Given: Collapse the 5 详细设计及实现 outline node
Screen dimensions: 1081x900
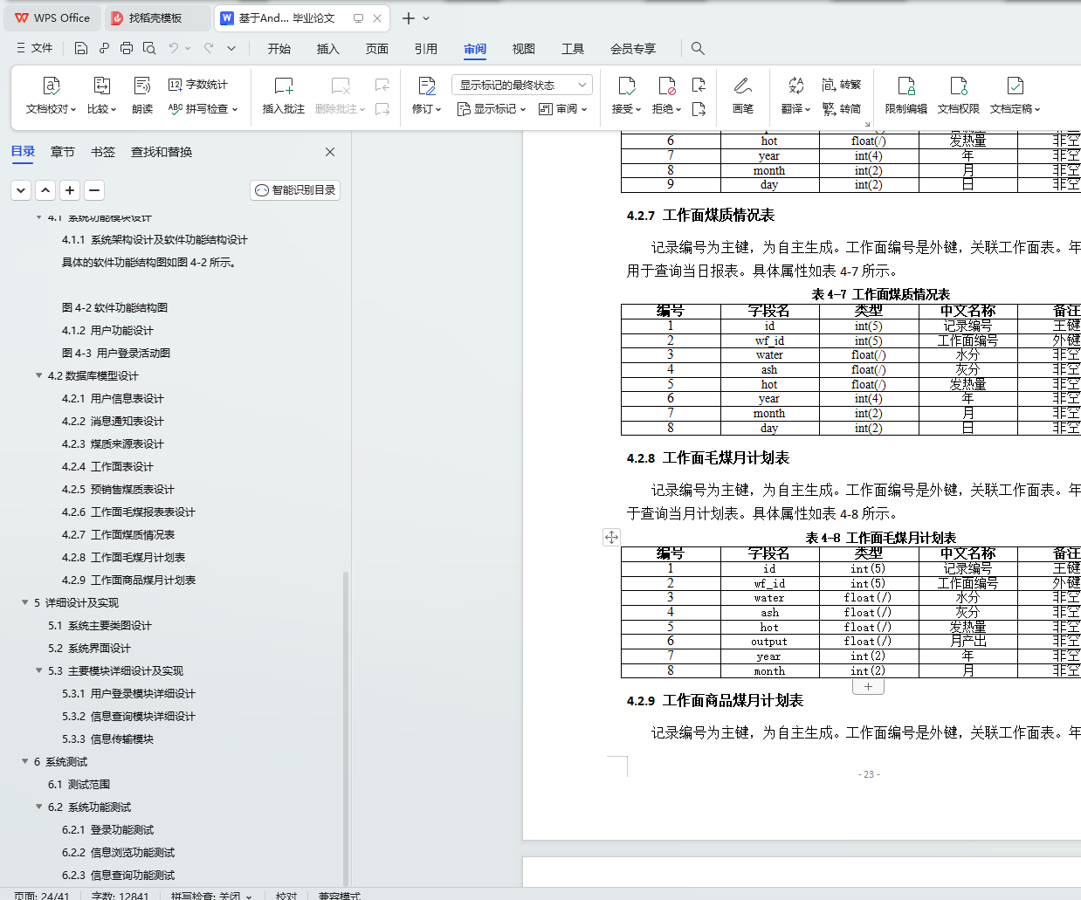Looking at the screenshot, I should [24, 602].
